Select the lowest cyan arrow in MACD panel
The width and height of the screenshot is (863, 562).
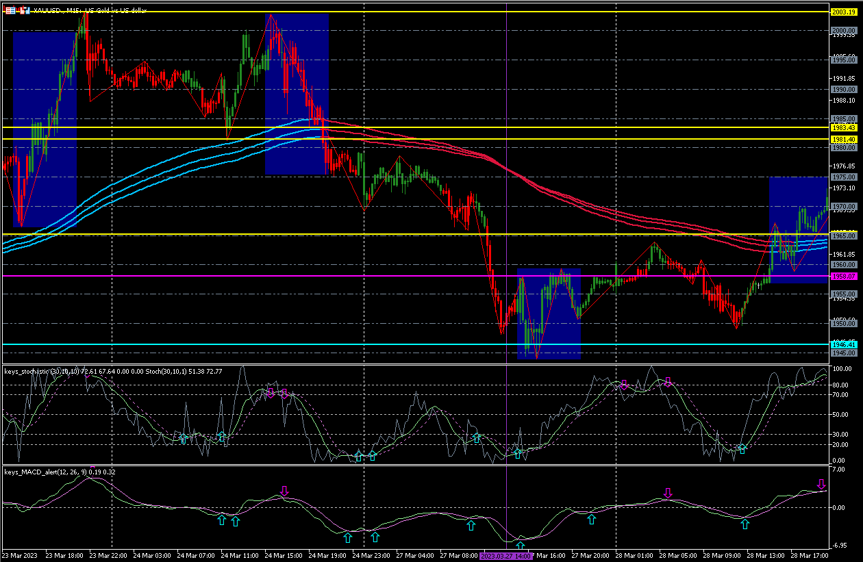point(521,546)
